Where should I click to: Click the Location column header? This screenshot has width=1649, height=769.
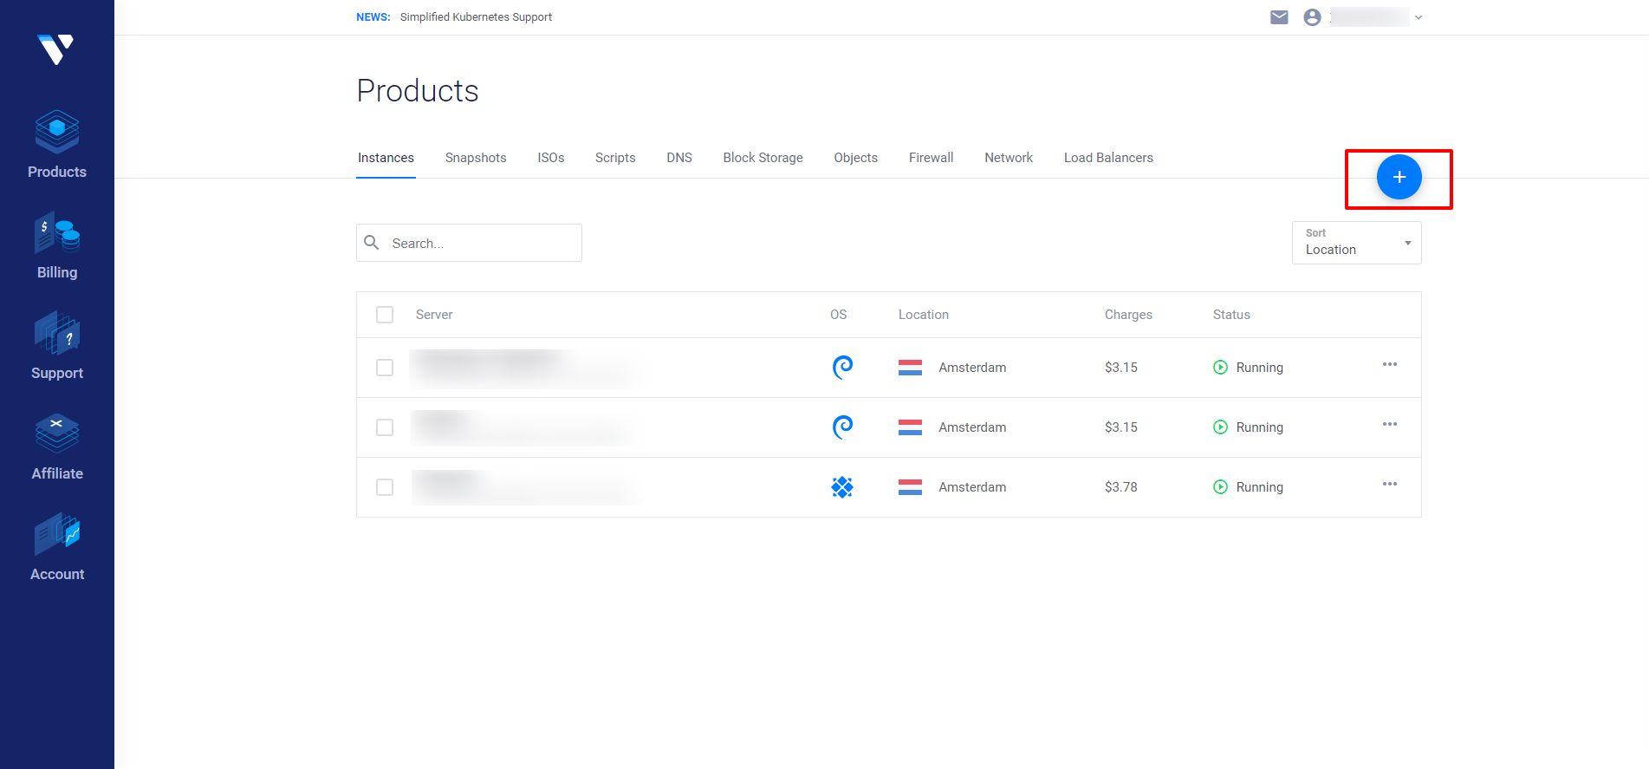coord(924,315)
